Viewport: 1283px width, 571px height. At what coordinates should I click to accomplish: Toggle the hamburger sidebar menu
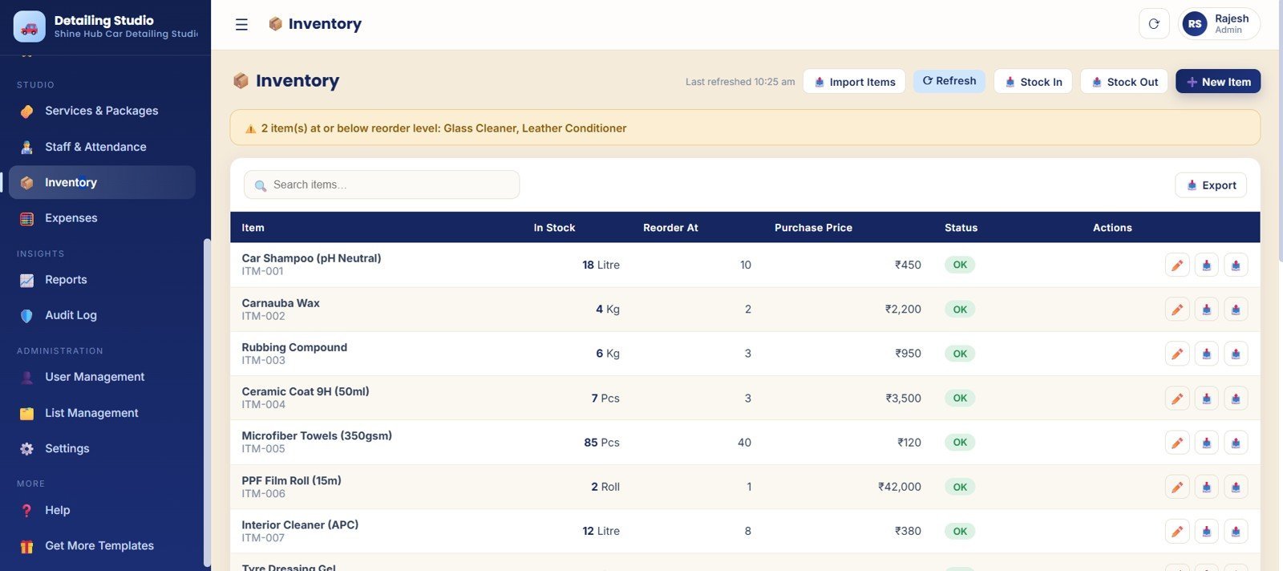pyautogui.click(x=241, y=24)
